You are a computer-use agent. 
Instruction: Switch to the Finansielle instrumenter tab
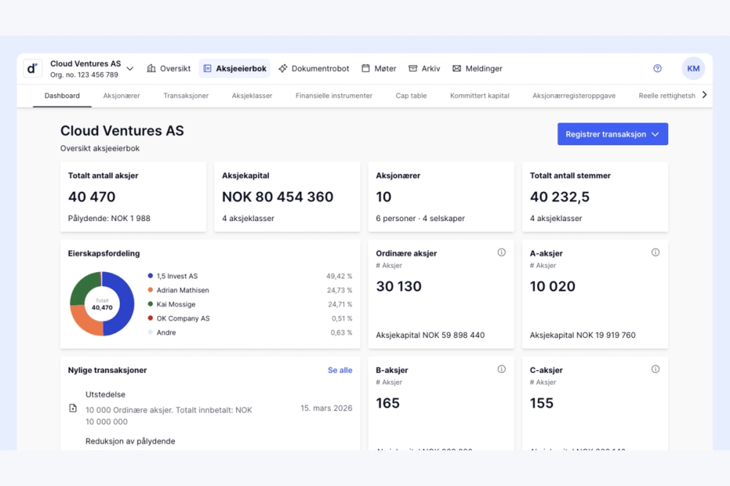tap(334, 96)
